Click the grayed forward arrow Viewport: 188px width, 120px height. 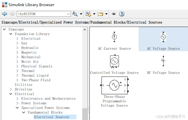coord(12,14)
